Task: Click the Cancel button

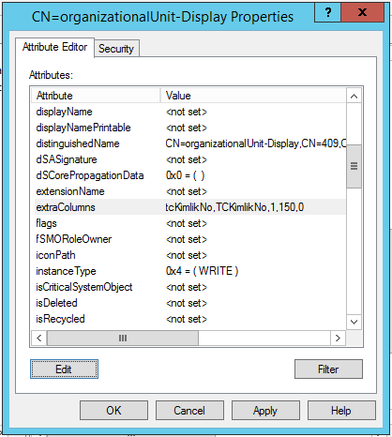Action: click(189, 411)
